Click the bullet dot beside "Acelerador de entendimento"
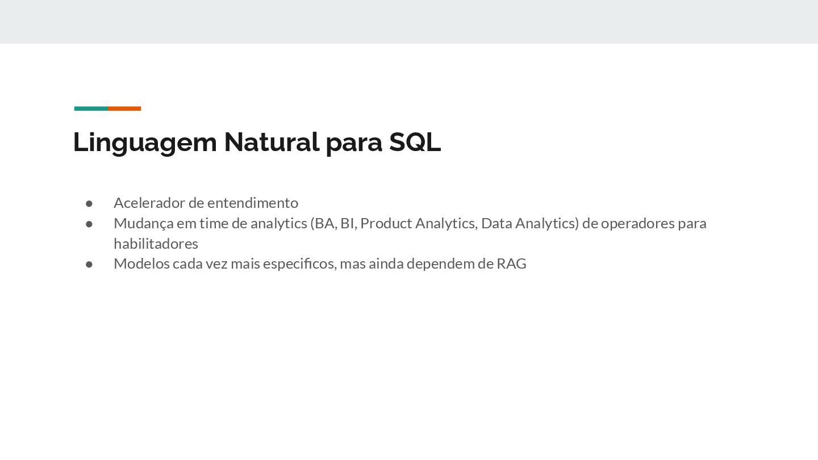Image resolution: width=818 pixels, height=460 pixels. pos(89,203)
